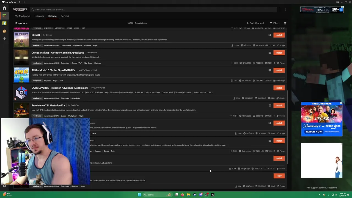Open Windows Start button

[139, 195]
